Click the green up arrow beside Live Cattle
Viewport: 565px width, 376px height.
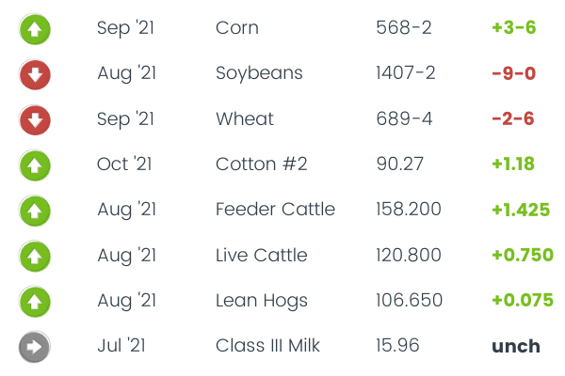(35, 256)
